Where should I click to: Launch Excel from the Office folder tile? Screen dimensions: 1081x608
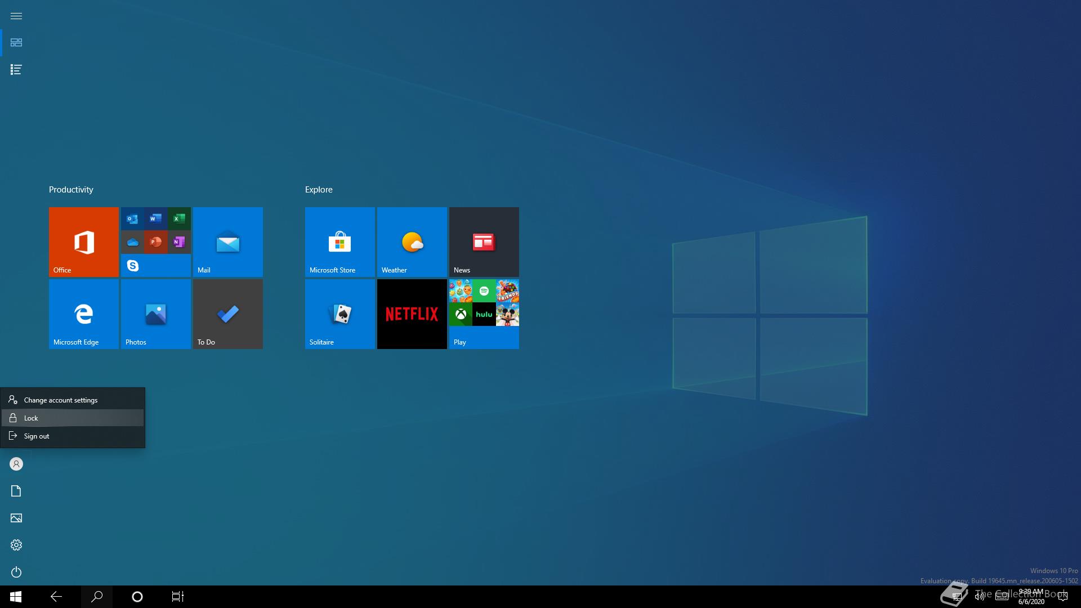pos(179,218)
